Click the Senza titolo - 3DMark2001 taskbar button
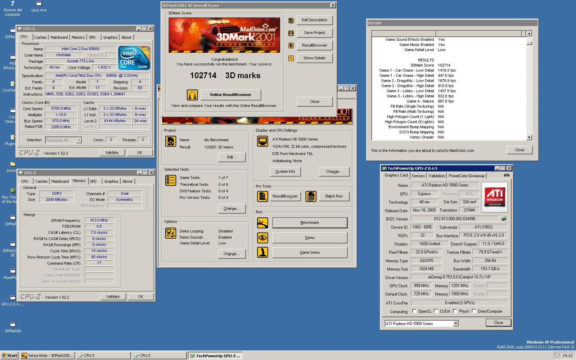This screenshot has height=360, width=576. point(48,355)
